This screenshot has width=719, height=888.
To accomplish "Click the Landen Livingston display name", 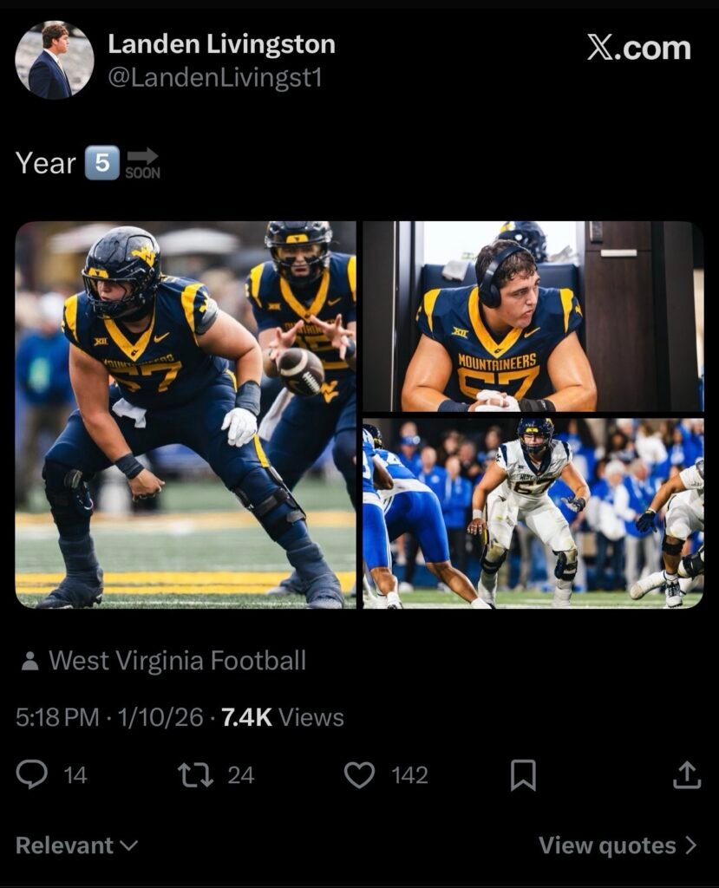I will [x=221, y=44].
